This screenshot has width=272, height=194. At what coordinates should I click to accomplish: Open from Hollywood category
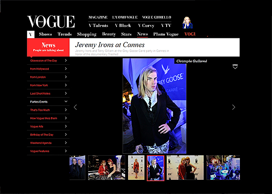click(x=40, y=69)
